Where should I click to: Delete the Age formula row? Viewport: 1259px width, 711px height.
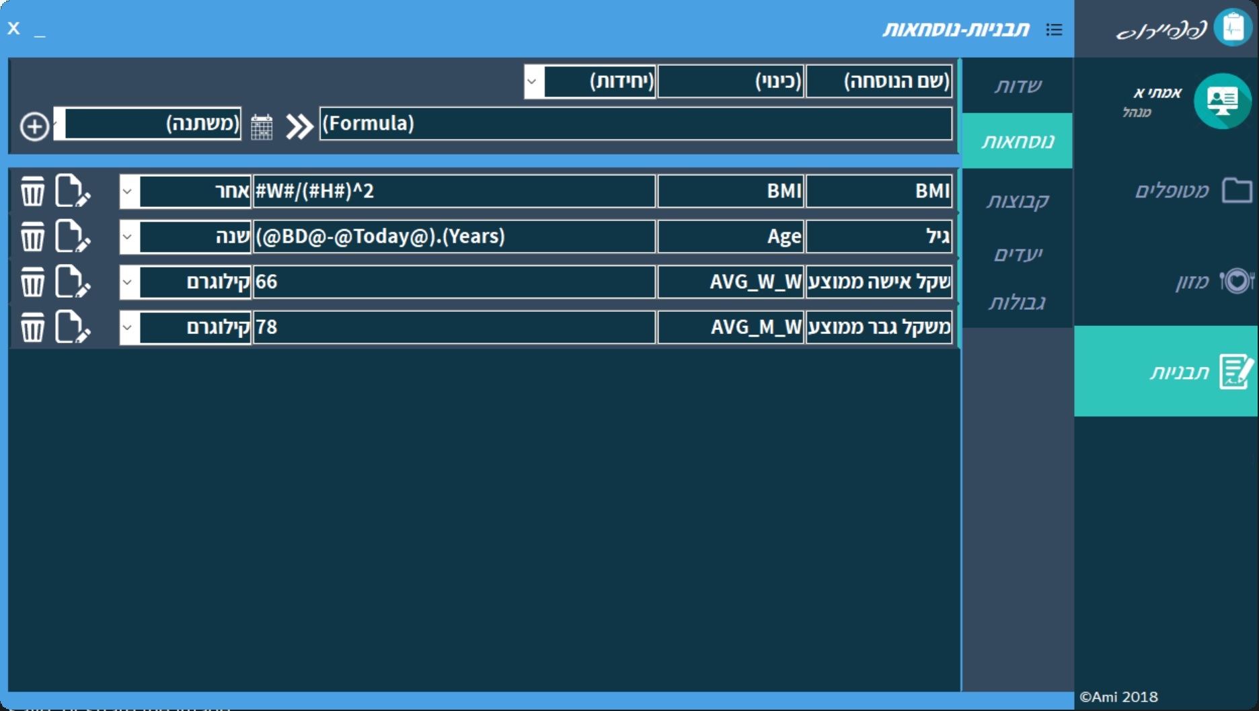32,237
